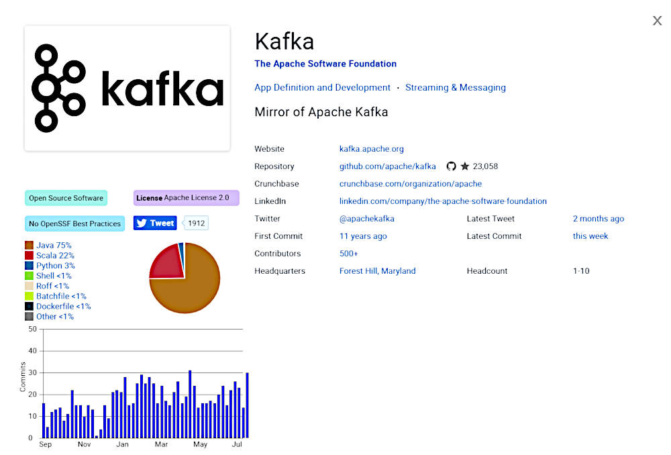Screen dimensions: 671x455
Task: Click the Kafka title heading
Action: [284, 42]
